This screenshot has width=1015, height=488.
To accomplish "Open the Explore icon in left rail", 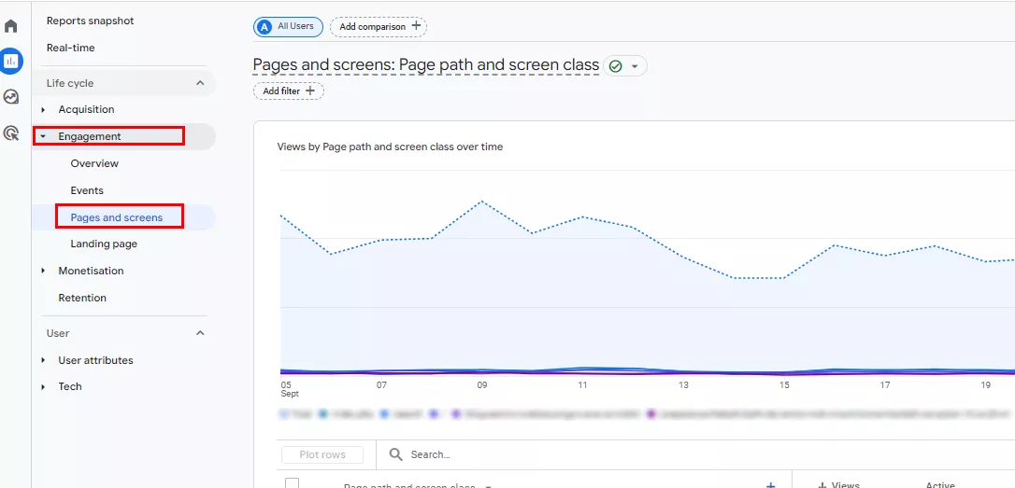I will 11,97.
